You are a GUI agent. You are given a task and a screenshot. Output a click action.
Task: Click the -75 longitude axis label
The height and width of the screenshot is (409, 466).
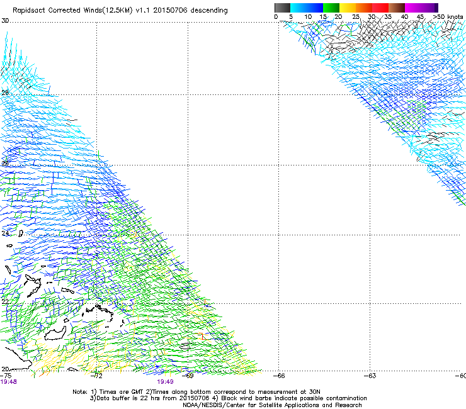click(x=6, y=376)
